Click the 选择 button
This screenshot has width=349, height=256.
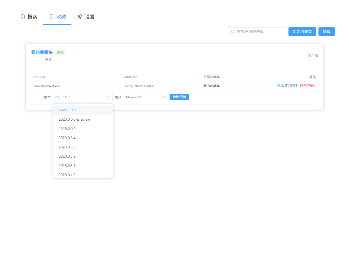[x=327, y=32]
